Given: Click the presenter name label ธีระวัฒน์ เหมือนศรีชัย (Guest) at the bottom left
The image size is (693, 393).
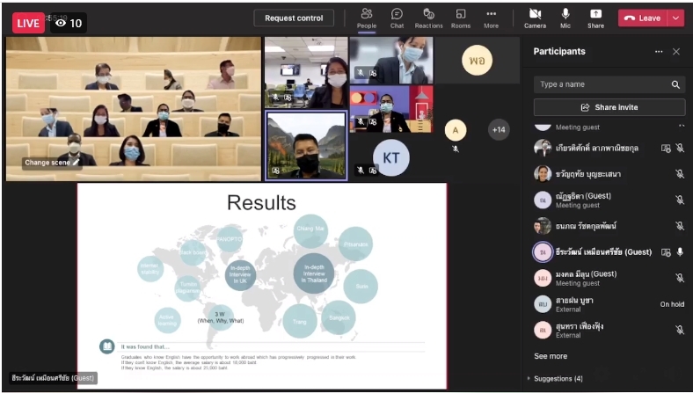Looking at the screenshot, I should pos(53,378).
